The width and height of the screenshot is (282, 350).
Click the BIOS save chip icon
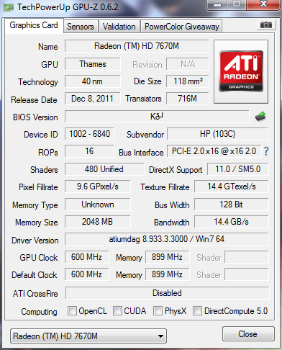pos(260,117)
